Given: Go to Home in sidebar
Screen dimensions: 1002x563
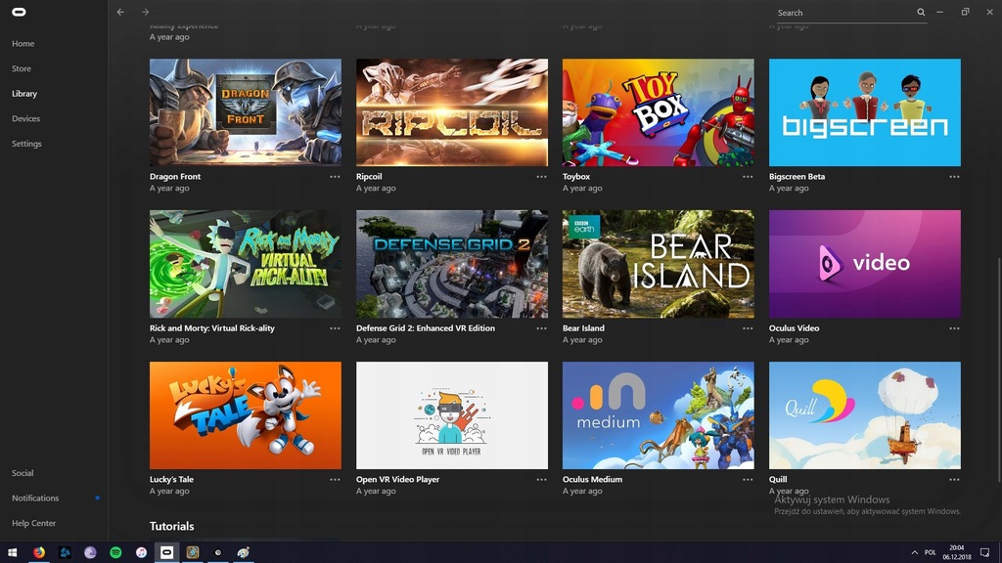Looking at the screenshot, I should (x=23, y=43).
